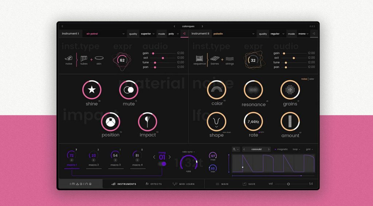The image size is (373, 206).
Task: Click the shine star icon knob
Action: (x=92, y=90)
